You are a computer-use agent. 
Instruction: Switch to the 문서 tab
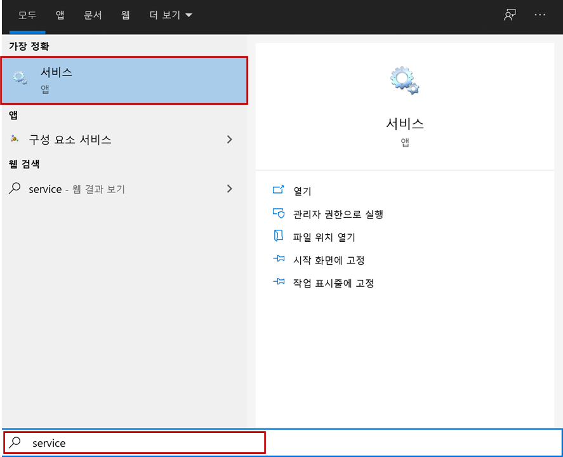coord(93,15)
